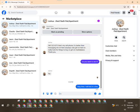
Task: Open the Friends icon in top navigation
Action: (69, 13)
